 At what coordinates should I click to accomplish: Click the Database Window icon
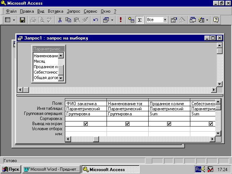click(x=193, y=20)
